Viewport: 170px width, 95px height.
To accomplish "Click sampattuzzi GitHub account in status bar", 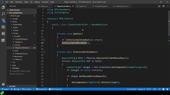I will click(x=42, y=89).
